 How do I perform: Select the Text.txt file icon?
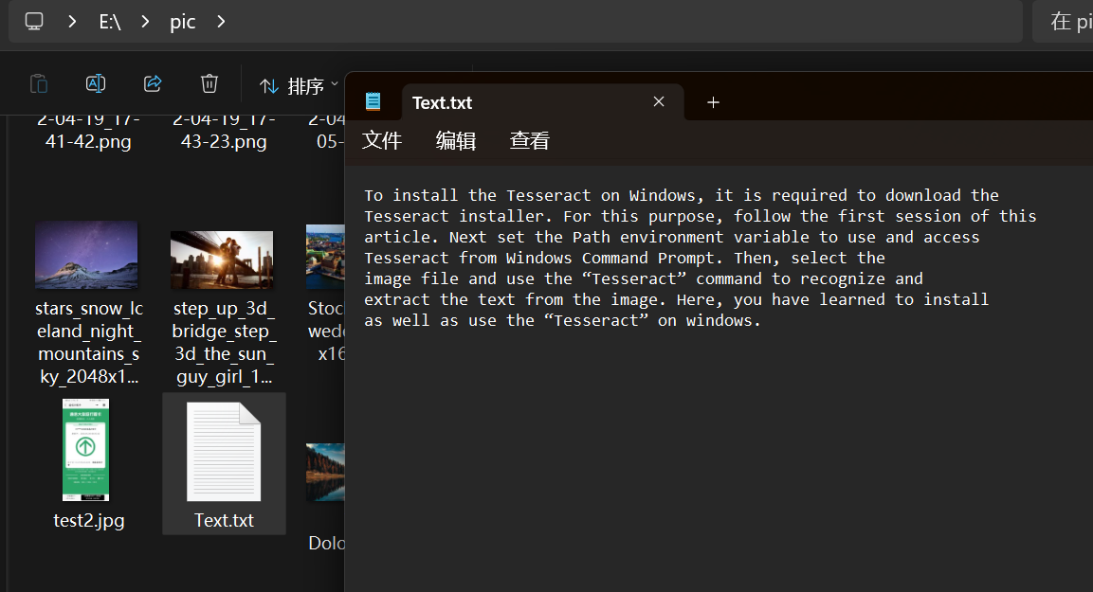click(224, 452)
